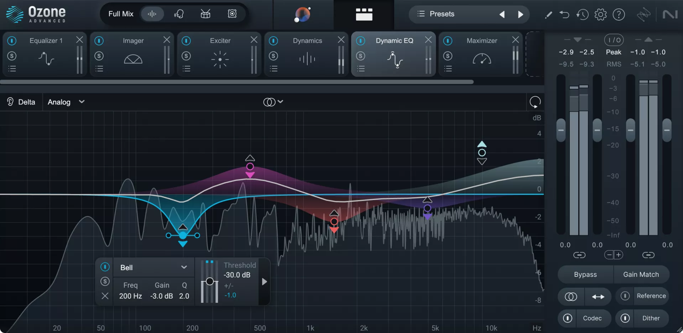Click the Gain Match button
This screenshot has height=333, width=683.
tap(641, 274)
